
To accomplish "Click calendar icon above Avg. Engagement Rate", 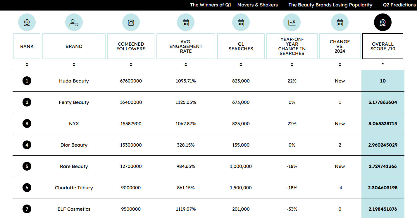I will point(186,23).
